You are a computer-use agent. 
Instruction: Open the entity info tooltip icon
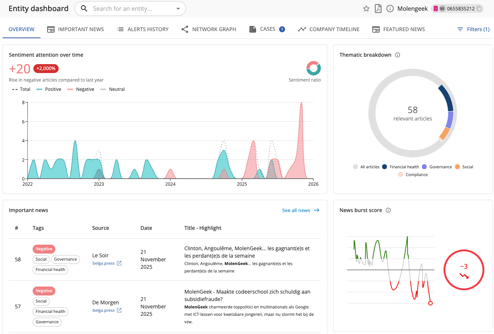(390, 8)
